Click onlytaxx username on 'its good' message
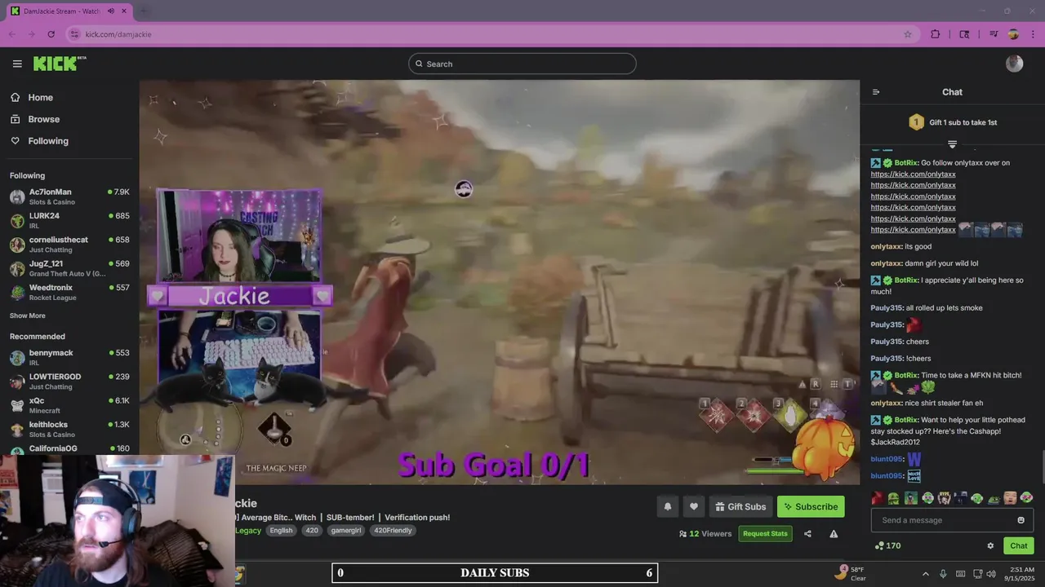The image size is (1045, 587). click(887, 246)
